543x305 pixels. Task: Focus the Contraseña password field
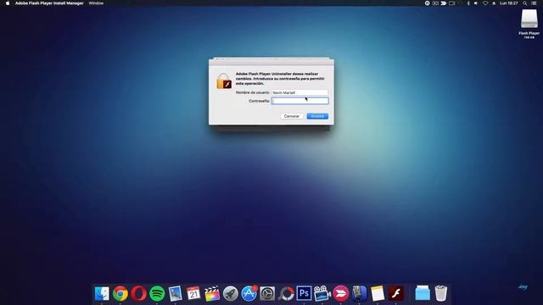pyautogui.click(x=299, y=101)
